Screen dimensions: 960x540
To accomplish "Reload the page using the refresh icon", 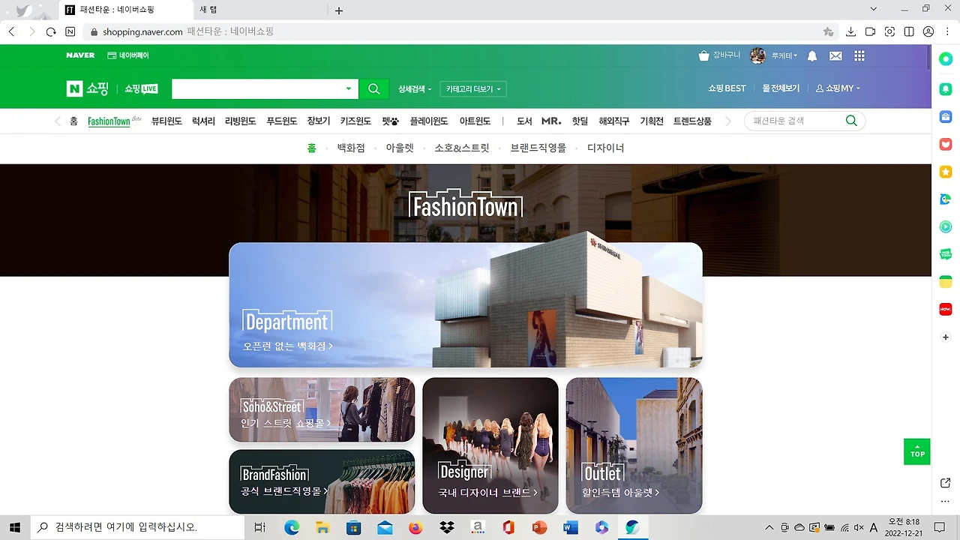I will pos(50,31).
